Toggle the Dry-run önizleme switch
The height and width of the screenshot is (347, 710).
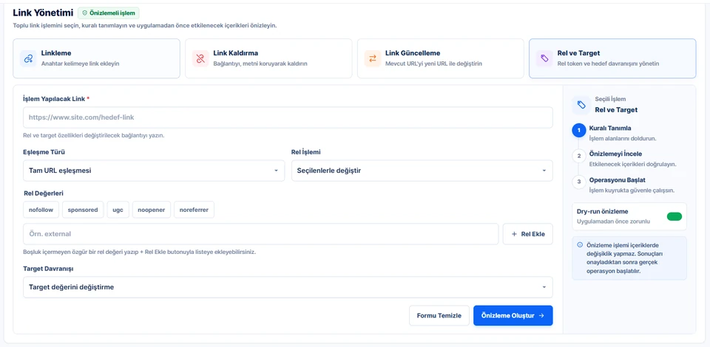click(674, 216)
